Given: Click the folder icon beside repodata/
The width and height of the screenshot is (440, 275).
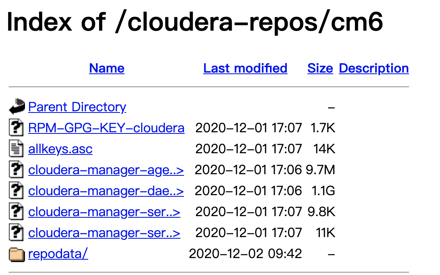Looking at the screenshot, I should pyautogui.click(x=17, y=254).
